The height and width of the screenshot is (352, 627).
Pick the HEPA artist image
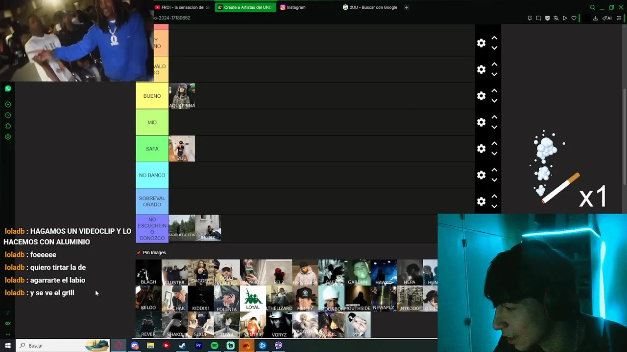point(410,272)
